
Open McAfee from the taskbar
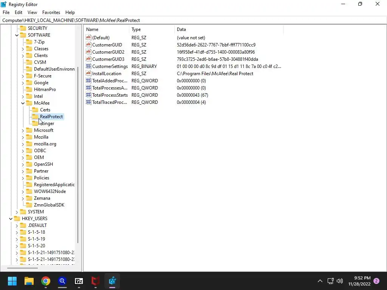pos(96,281)
